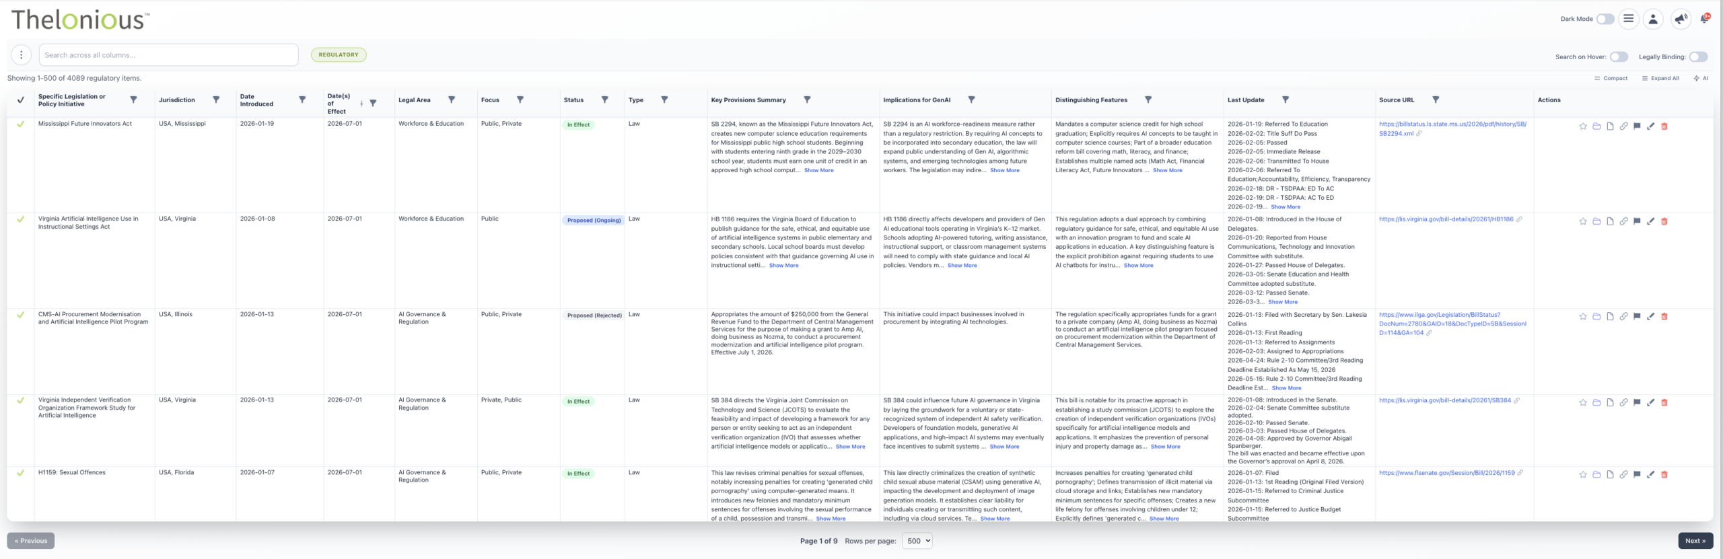Open Rows per page dropdown showing 500

click(917, 541)
